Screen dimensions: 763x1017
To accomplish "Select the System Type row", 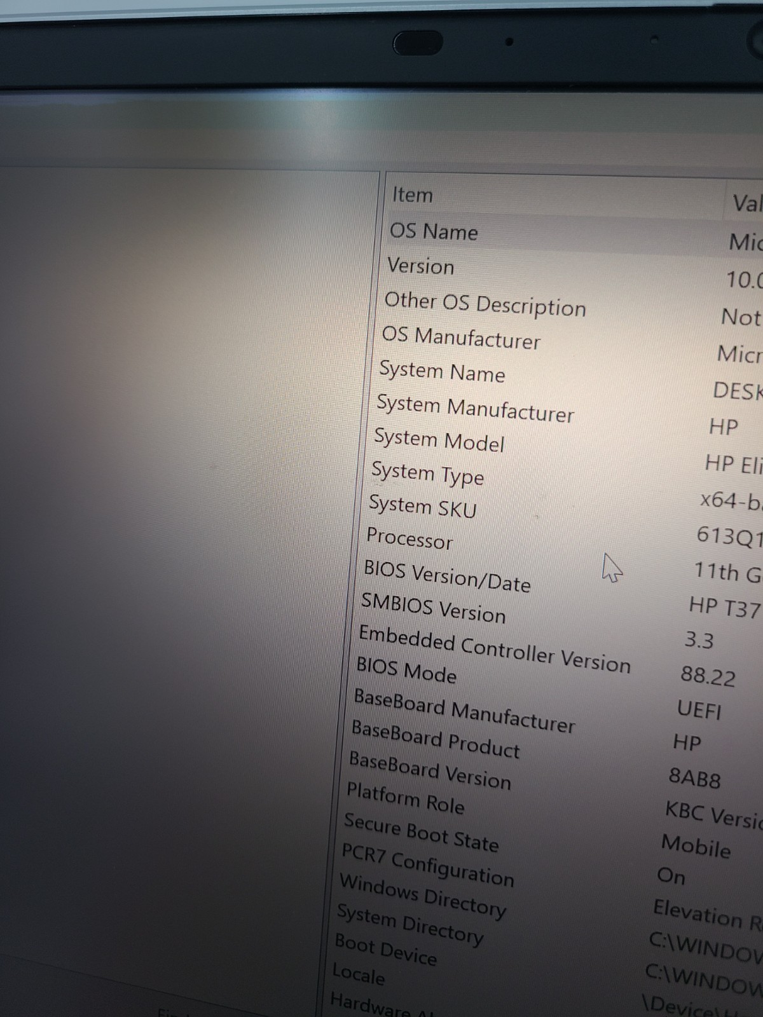I will 427,474.
